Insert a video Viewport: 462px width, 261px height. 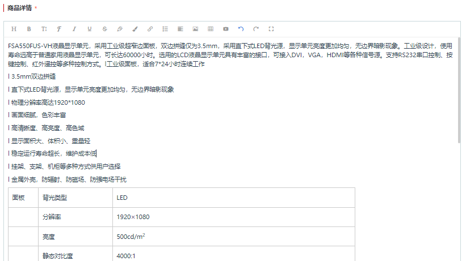[x=226, y=29]
